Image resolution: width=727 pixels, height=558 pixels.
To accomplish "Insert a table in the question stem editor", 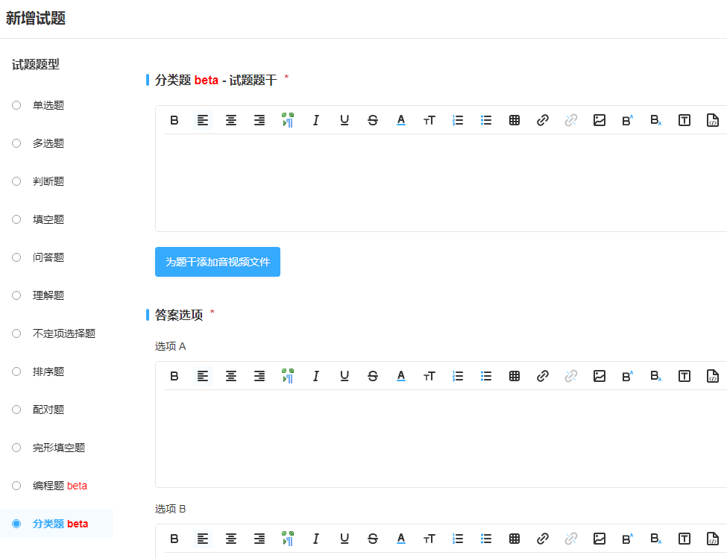I will click(x=514, y=120).
